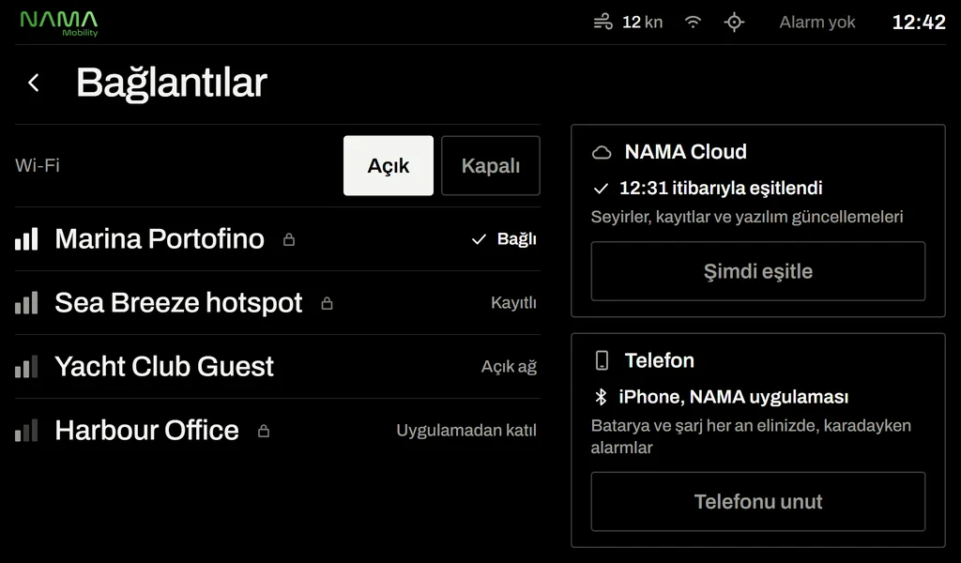Click the Marina Portofino signal strength icon
This screenshot has width=961, height=563.
(26, 239)
